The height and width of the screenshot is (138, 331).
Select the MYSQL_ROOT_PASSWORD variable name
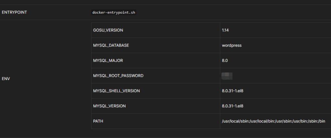(x=118, y=76)
